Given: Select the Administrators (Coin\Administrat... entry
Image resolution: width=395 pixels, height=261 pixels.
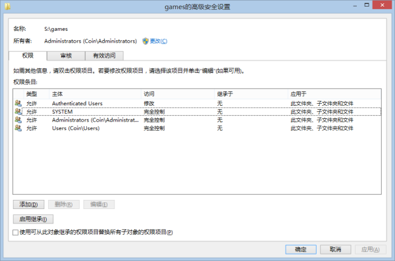Looking at the screenshot, I should [x=197, y=120].
